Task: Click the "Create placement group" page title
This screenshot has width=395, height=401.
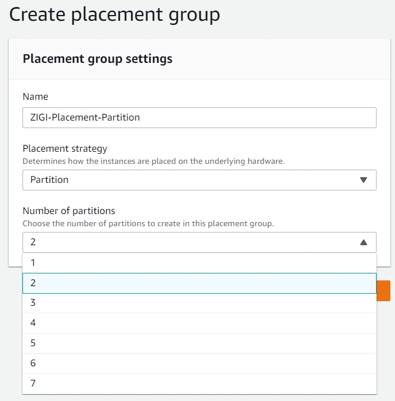Action: click(114, 14)
